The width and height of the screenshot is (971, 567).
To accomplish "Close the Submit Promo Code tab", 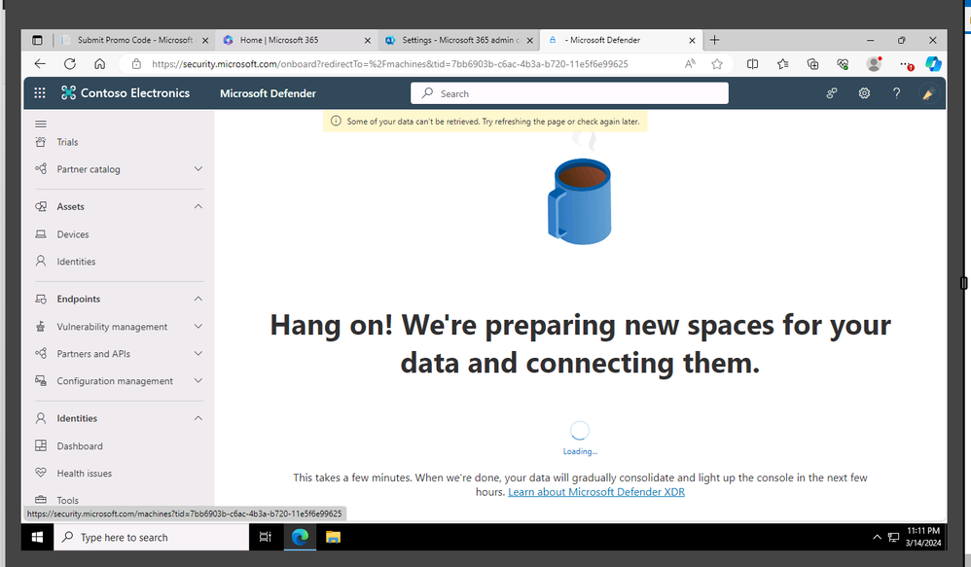I will [x=205, y=40].
